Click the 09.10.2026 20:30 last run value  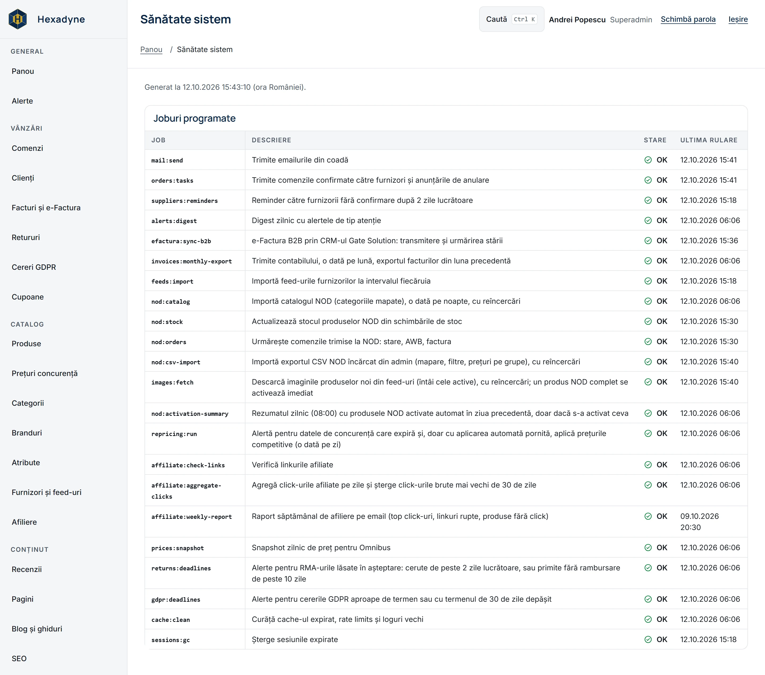pos(699,522)
